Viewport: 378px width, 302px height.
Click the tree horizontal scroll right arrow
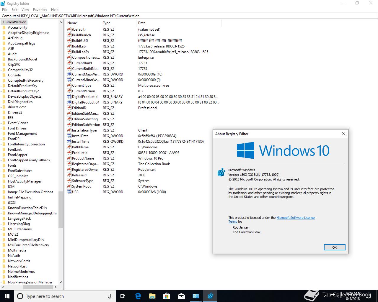[x=56, y=287]
